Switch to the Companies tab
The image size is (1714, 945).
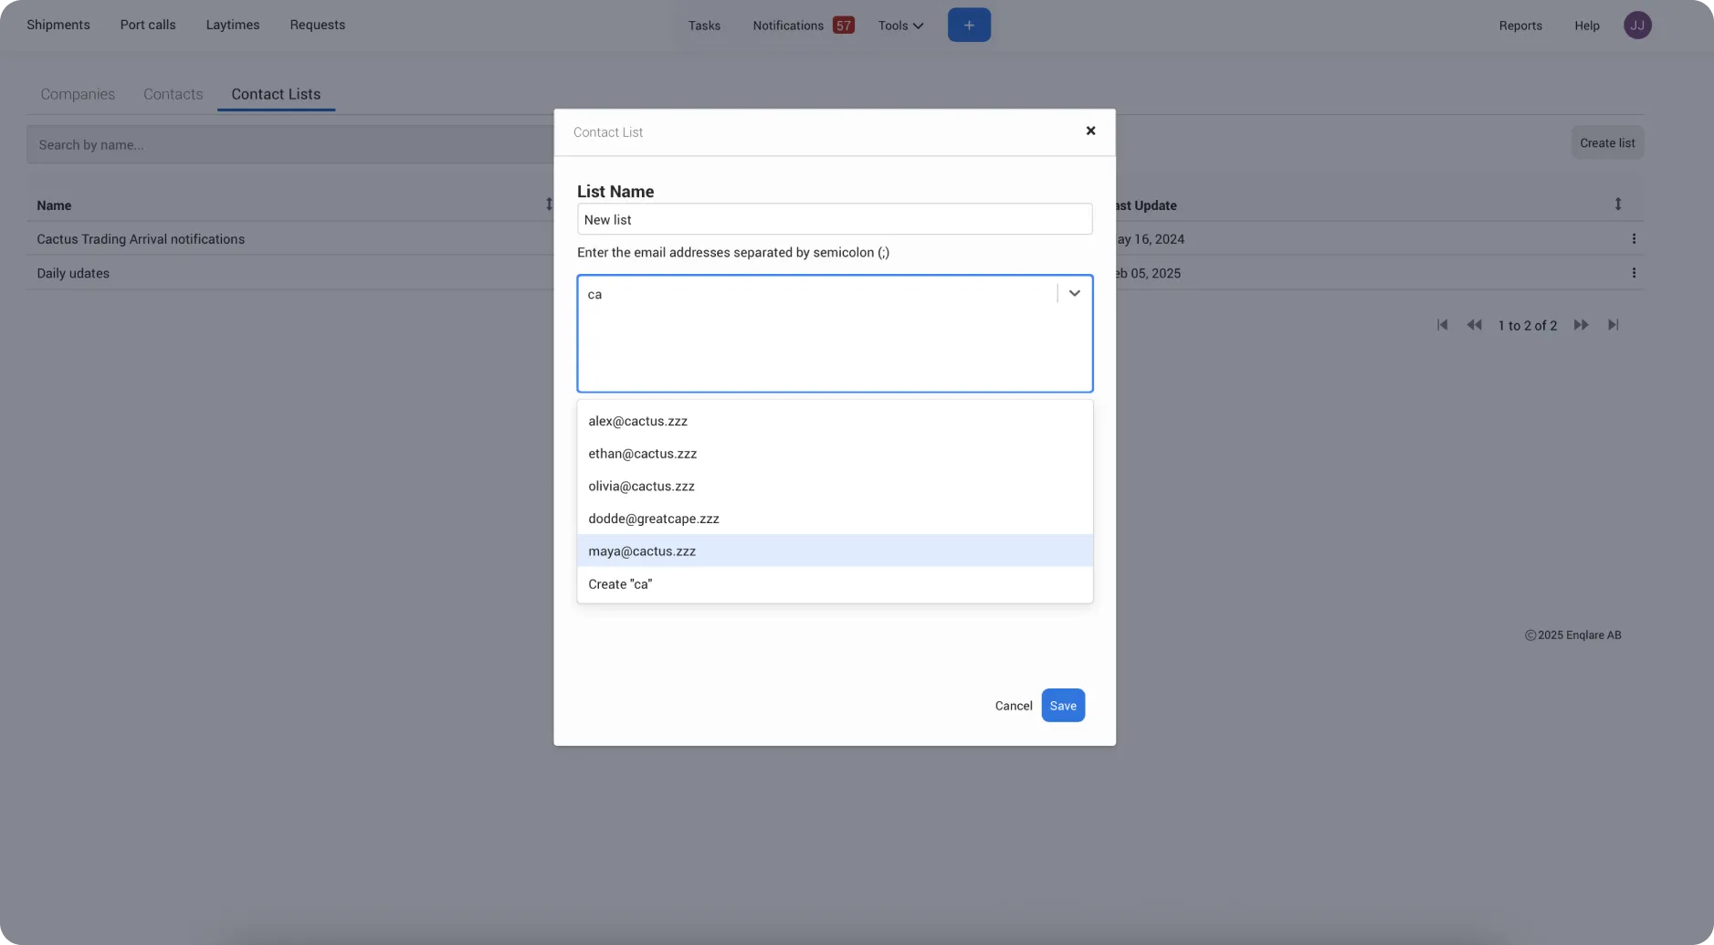78,94
